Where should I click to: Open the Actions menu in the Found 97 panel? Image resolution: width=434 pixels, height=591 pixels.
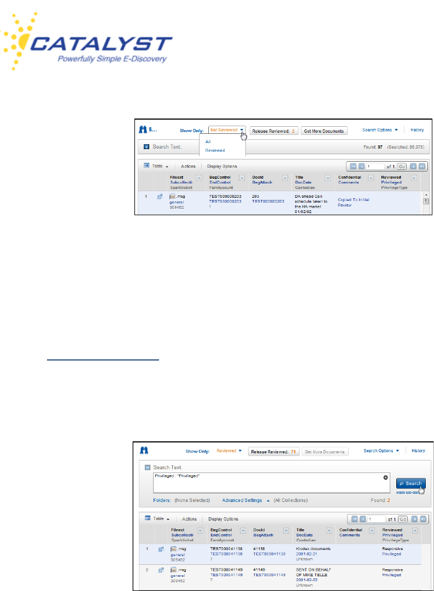(x=188, y=166)
